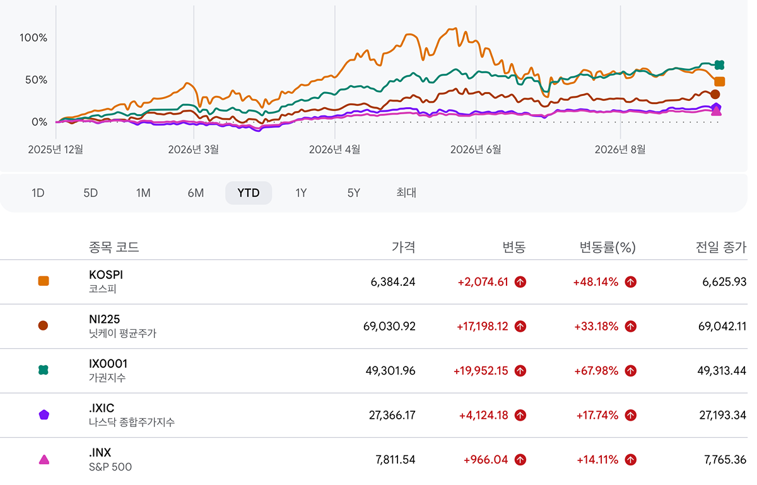Click the NI225 price 69,030.92

(389, 326)
